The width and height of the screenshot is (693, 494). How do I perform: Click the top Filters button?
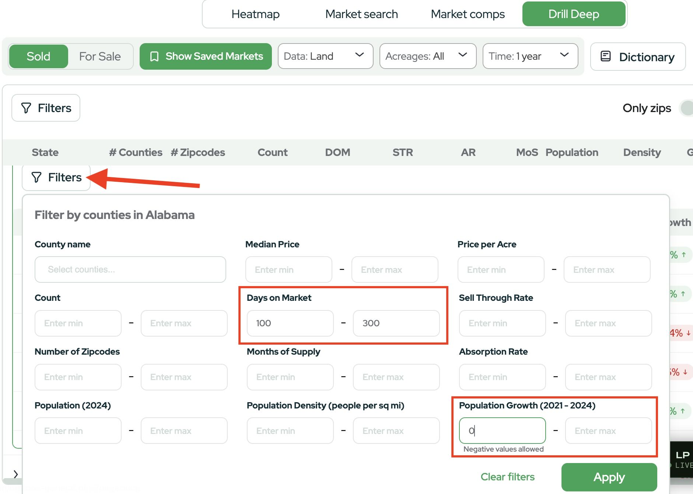pyautogui.click(x=46, y=108)
